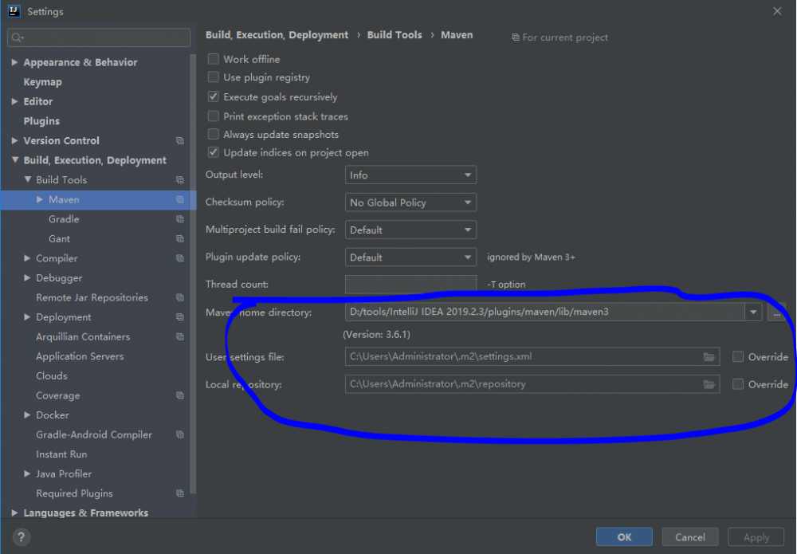Screen dimensions: 797x554
Task: Open the Maven home directory dropdown arrow
Action: tap(753, 312)
